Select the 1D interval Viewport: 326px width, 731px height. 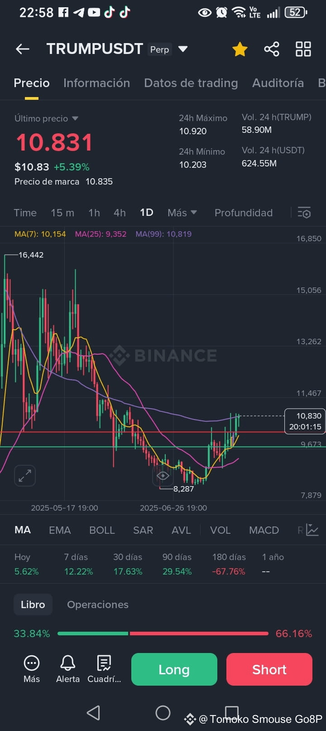pos(146,213)
